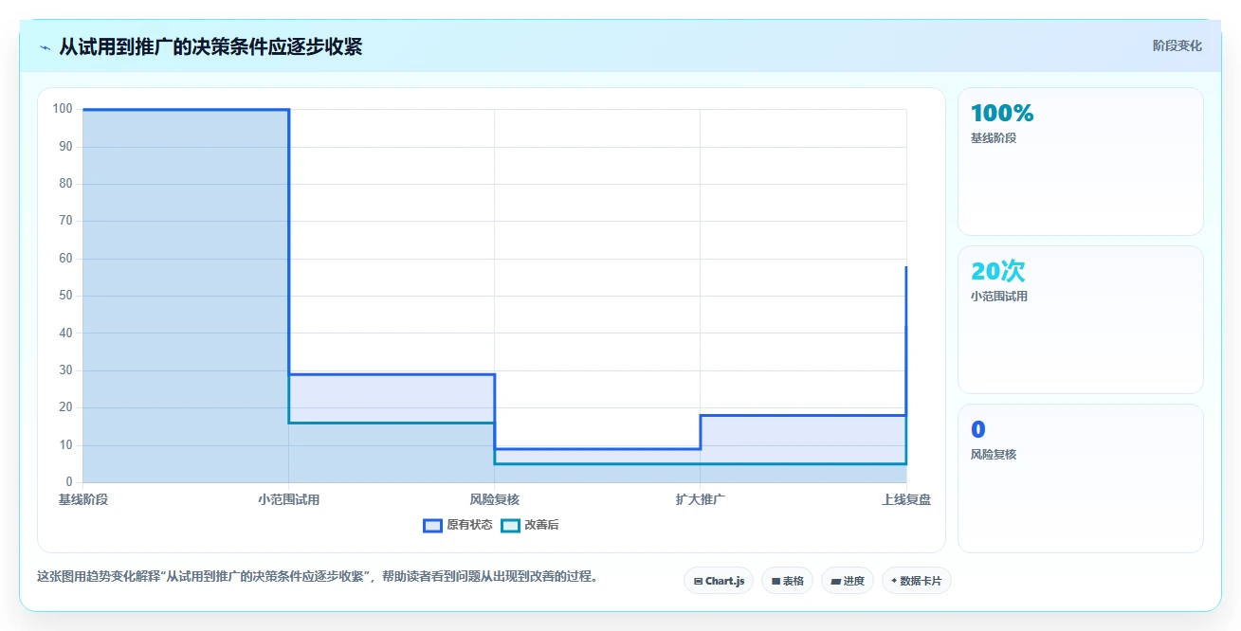Click the 进度 tag icon
This screenshot has height=631, width=1241.
tap(835, 581)
